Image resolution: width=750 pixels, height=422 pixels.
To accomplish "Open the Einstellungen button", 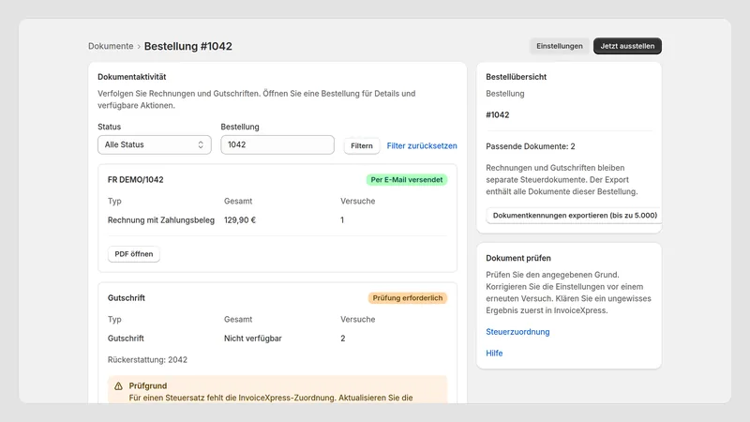I will pyautogui.click(x=559, y=46).
